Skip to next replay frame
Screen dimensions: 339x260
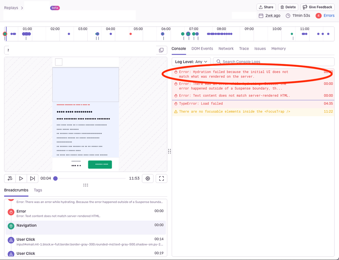tap(32, 178)
